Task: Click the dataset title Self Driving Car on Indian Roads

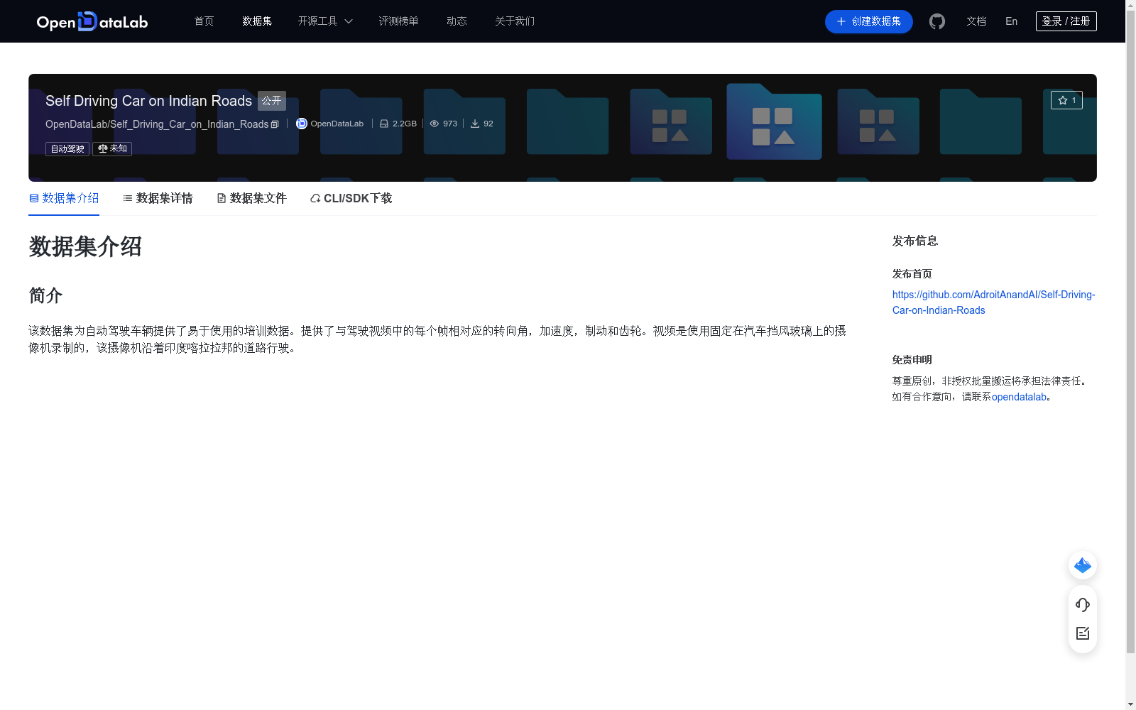Action: tap(148, 101)
